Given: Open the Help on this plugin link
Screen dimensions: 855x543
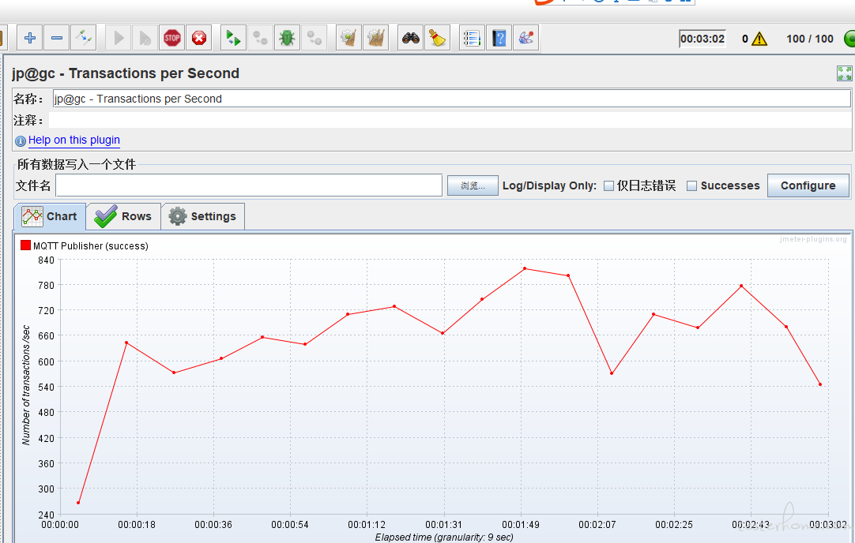Looking at the screenshot, I should point(74,140).
